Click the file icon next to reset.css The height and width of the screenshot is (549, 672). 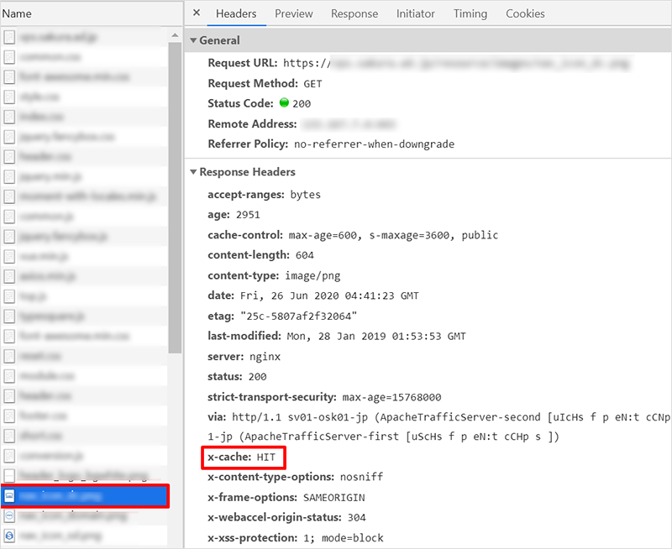tap(9, 356)
